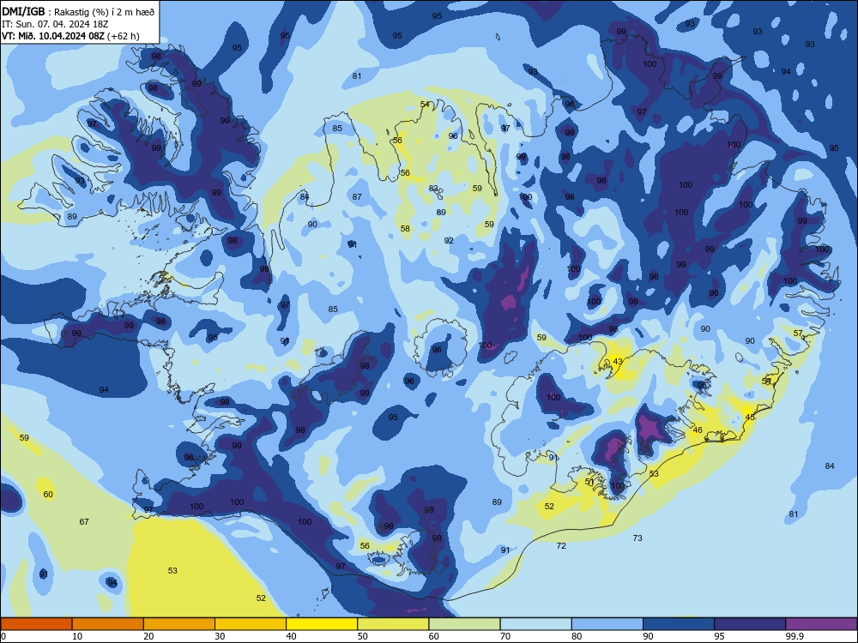The image size is (858, 643).
Task: Click the navy 95–99.9 legend swatch
Action: (750, 624)
